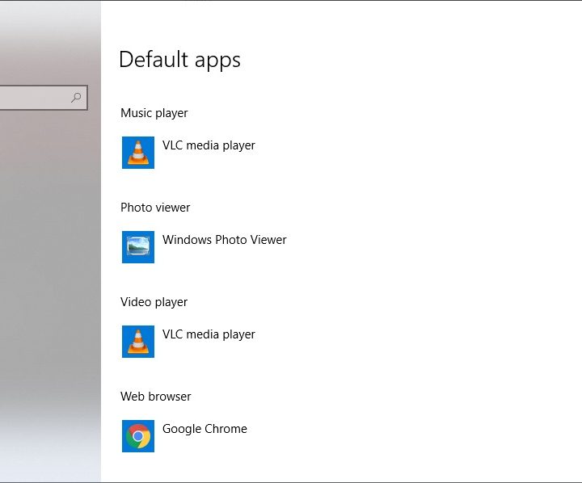This screenshot has height=483, width=582.
Task: Click the search magnifier icon in the sidebar
Action: [76, 98]
